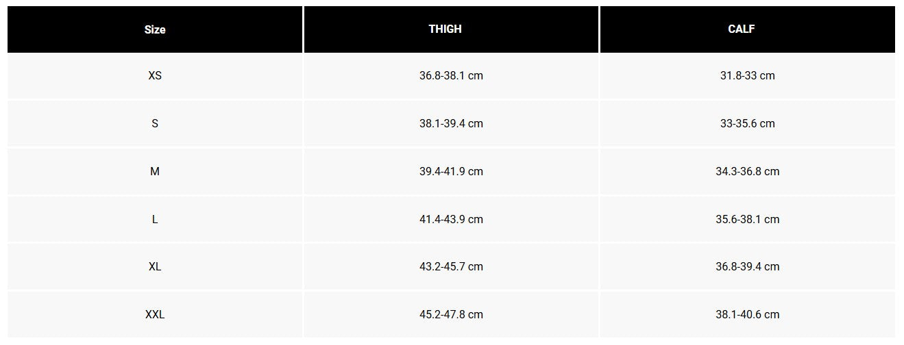The width and height of the screenshot is (904, 345).
Task: Click the CALF column header
Action: pos(747,29)
